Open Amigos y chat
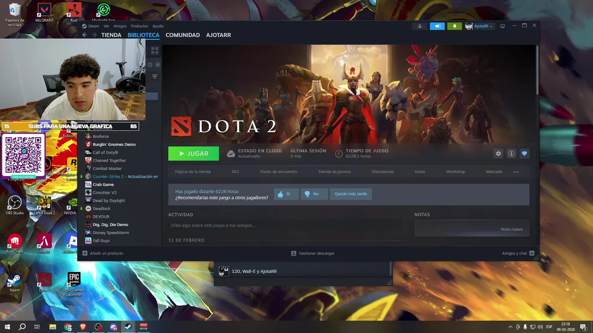 (x=518, y=253)
